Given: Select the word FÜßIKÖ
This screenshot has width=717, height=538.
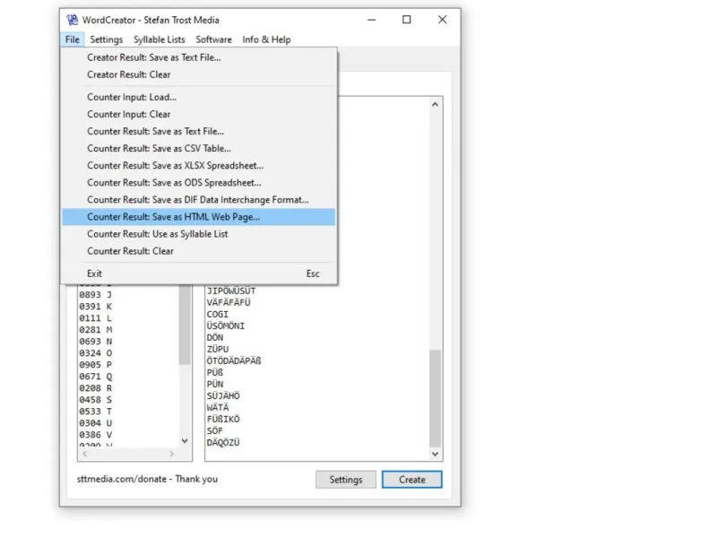Looking at the screenshot, I should point(223,419).
